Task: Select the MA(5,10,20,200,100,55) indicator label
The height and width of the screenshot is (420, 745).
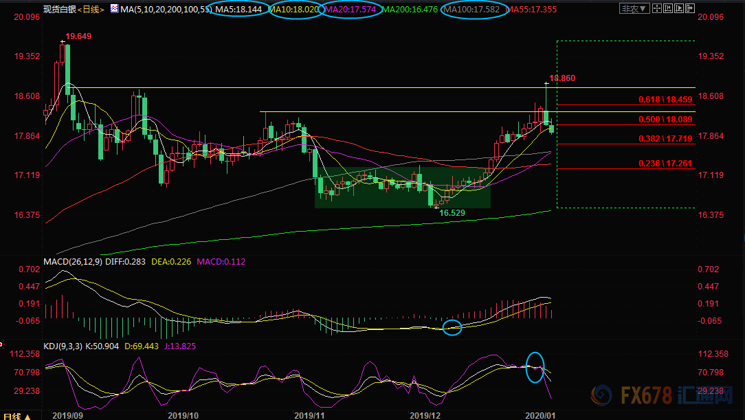Action: click(165, 10)
